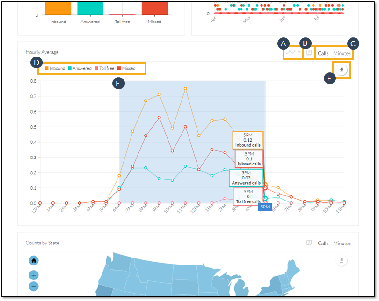Select Calls in Counts by State
Viewport: 379px width, 301px height.
tap(323, 244)
